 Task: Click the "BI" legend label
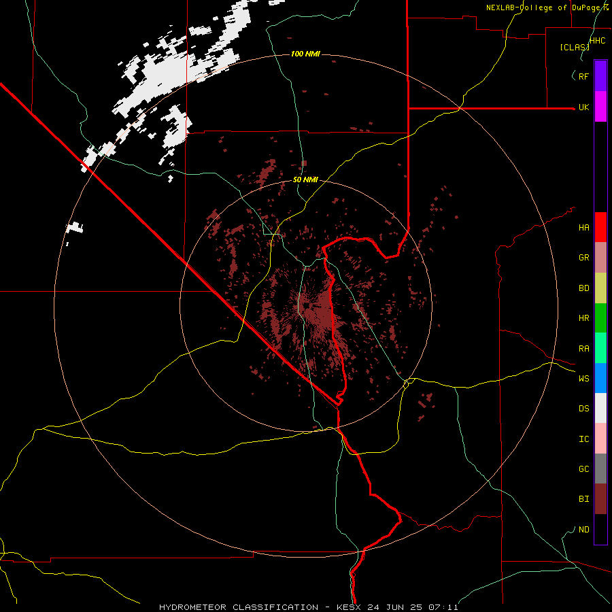583,499
